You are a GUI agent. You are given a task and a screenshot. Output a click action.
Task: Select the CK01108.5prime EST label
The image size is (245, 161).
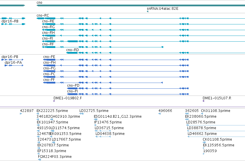pos(217,139)
